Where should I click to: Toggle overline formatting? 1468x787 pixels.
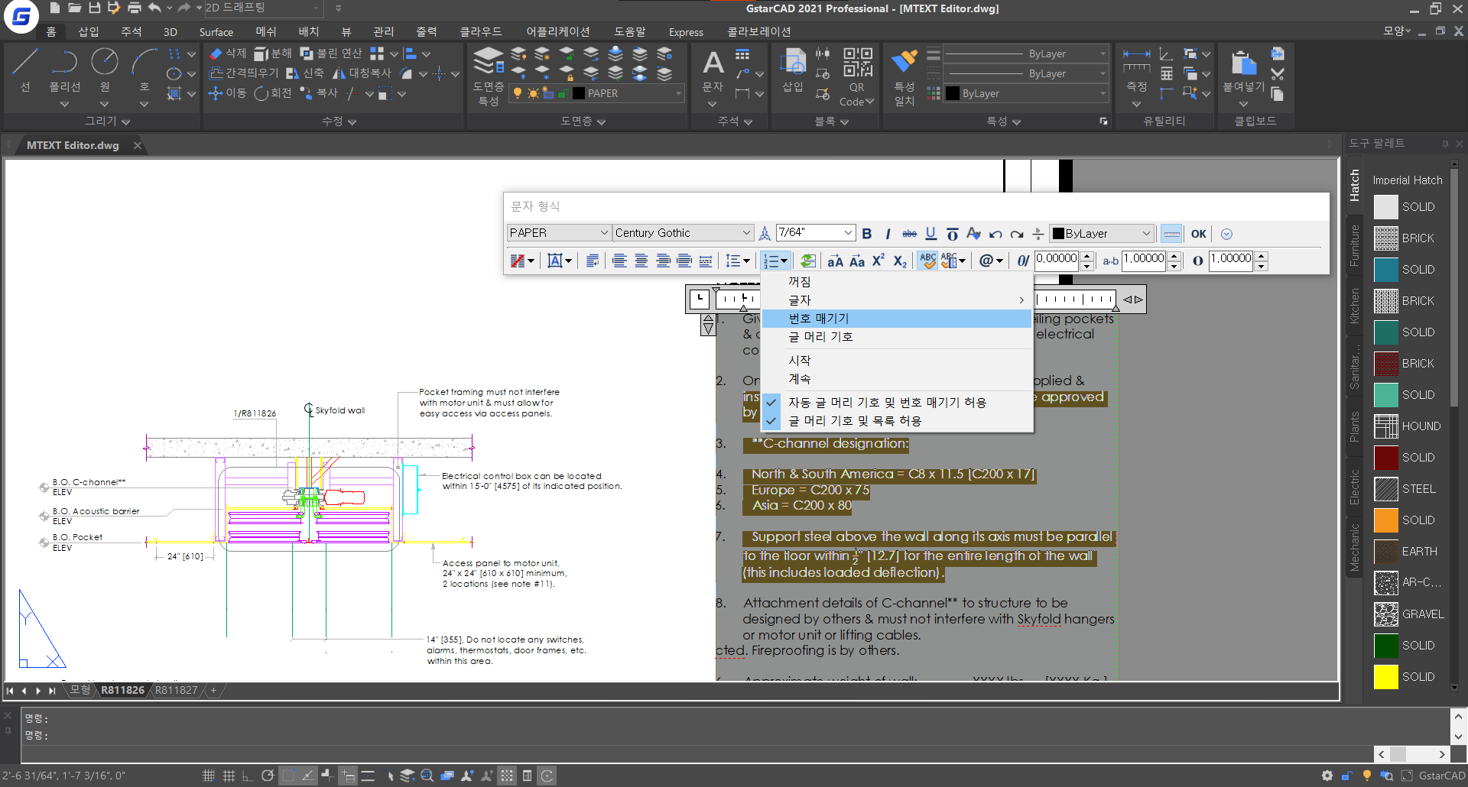pos(952,234)
